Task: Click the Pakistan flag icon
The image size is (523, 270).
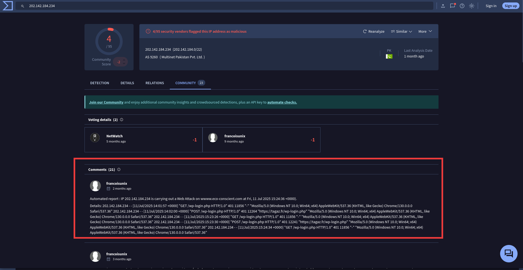Action: point(389,56)
